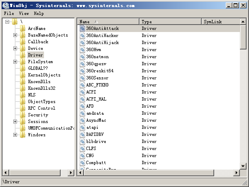
Task: Click the Security folder icon
Action: pos(22,115)
